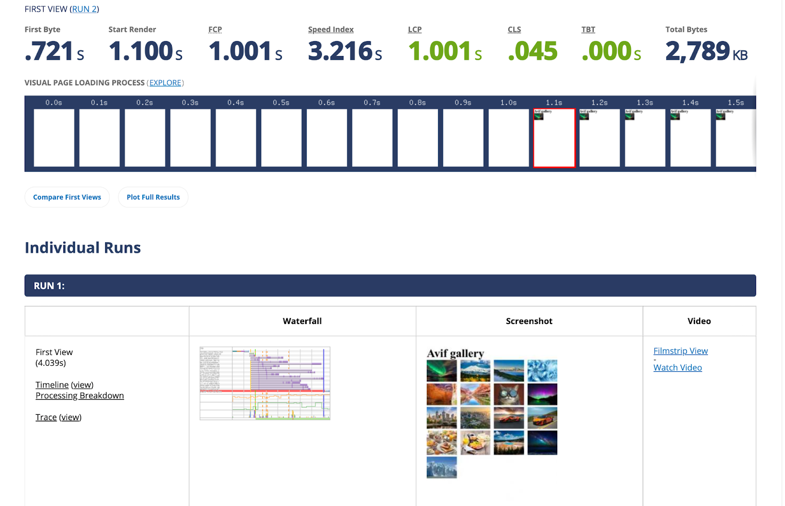Click the TBT value .000s
This screenshot has width=785, height=506.
point(611,51)
